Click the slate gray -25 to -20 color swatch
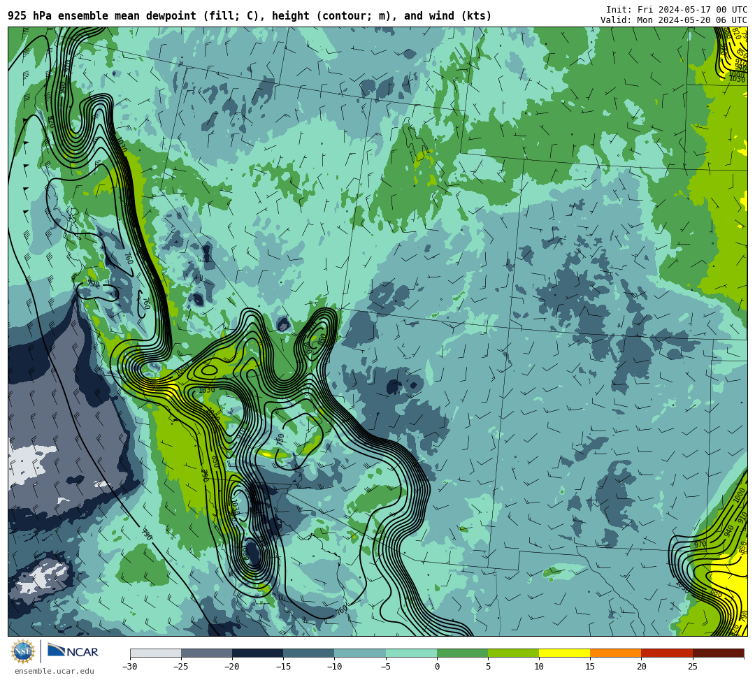The image size is (755, 680). [206, 653]
